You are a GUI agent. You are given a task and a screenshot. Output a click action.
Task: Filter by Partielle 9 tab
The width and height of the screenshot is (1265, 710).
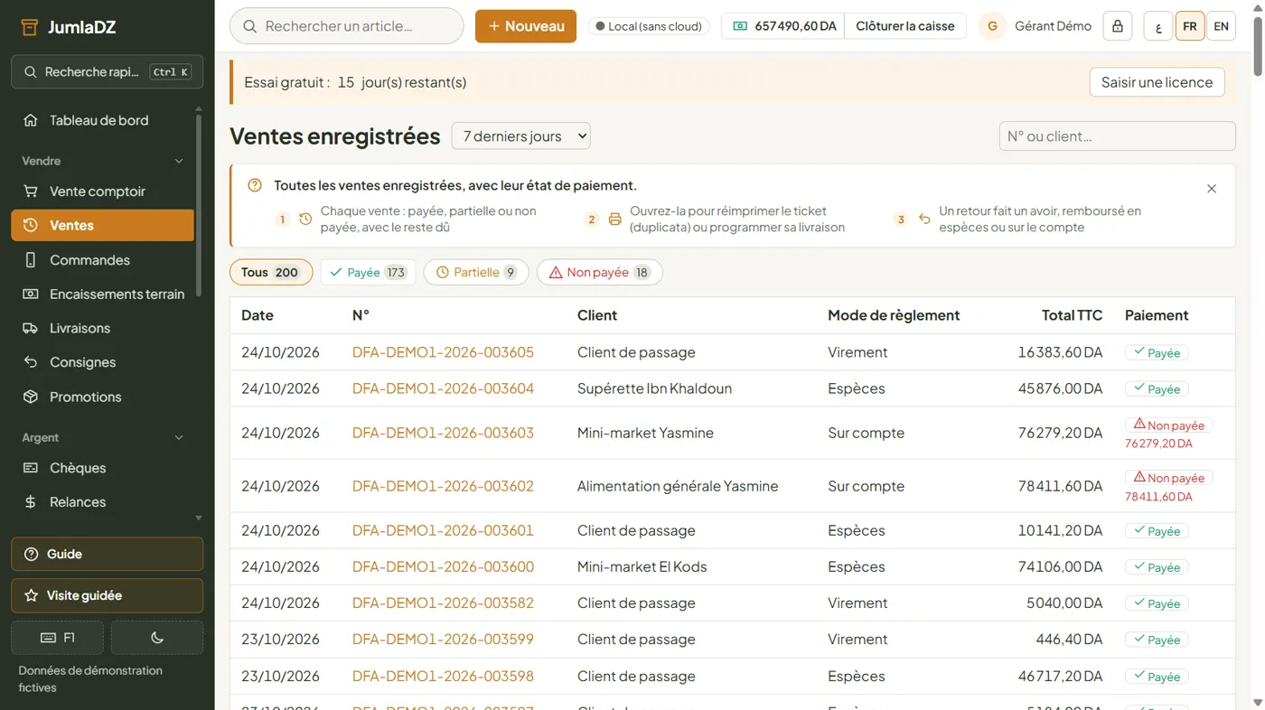click(x=476, y=272)
